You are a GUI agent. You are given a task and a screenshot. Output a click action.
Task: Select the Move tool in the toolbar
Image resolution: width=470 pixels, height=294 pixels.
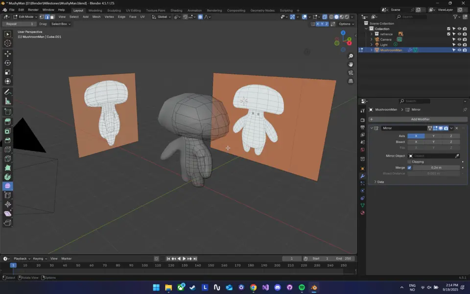[8, 54]
